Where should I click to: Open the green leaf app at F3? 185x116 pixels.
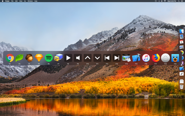pyautogui.click(x=19, y=58)
